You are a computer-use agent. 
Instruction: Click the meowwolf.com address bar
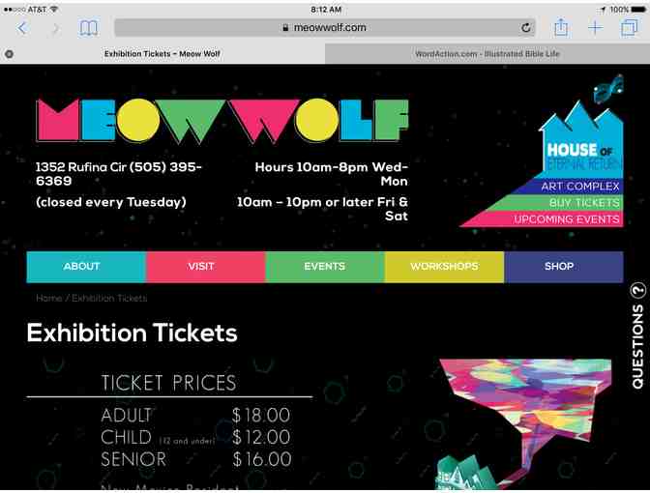(x=325, y=28)
